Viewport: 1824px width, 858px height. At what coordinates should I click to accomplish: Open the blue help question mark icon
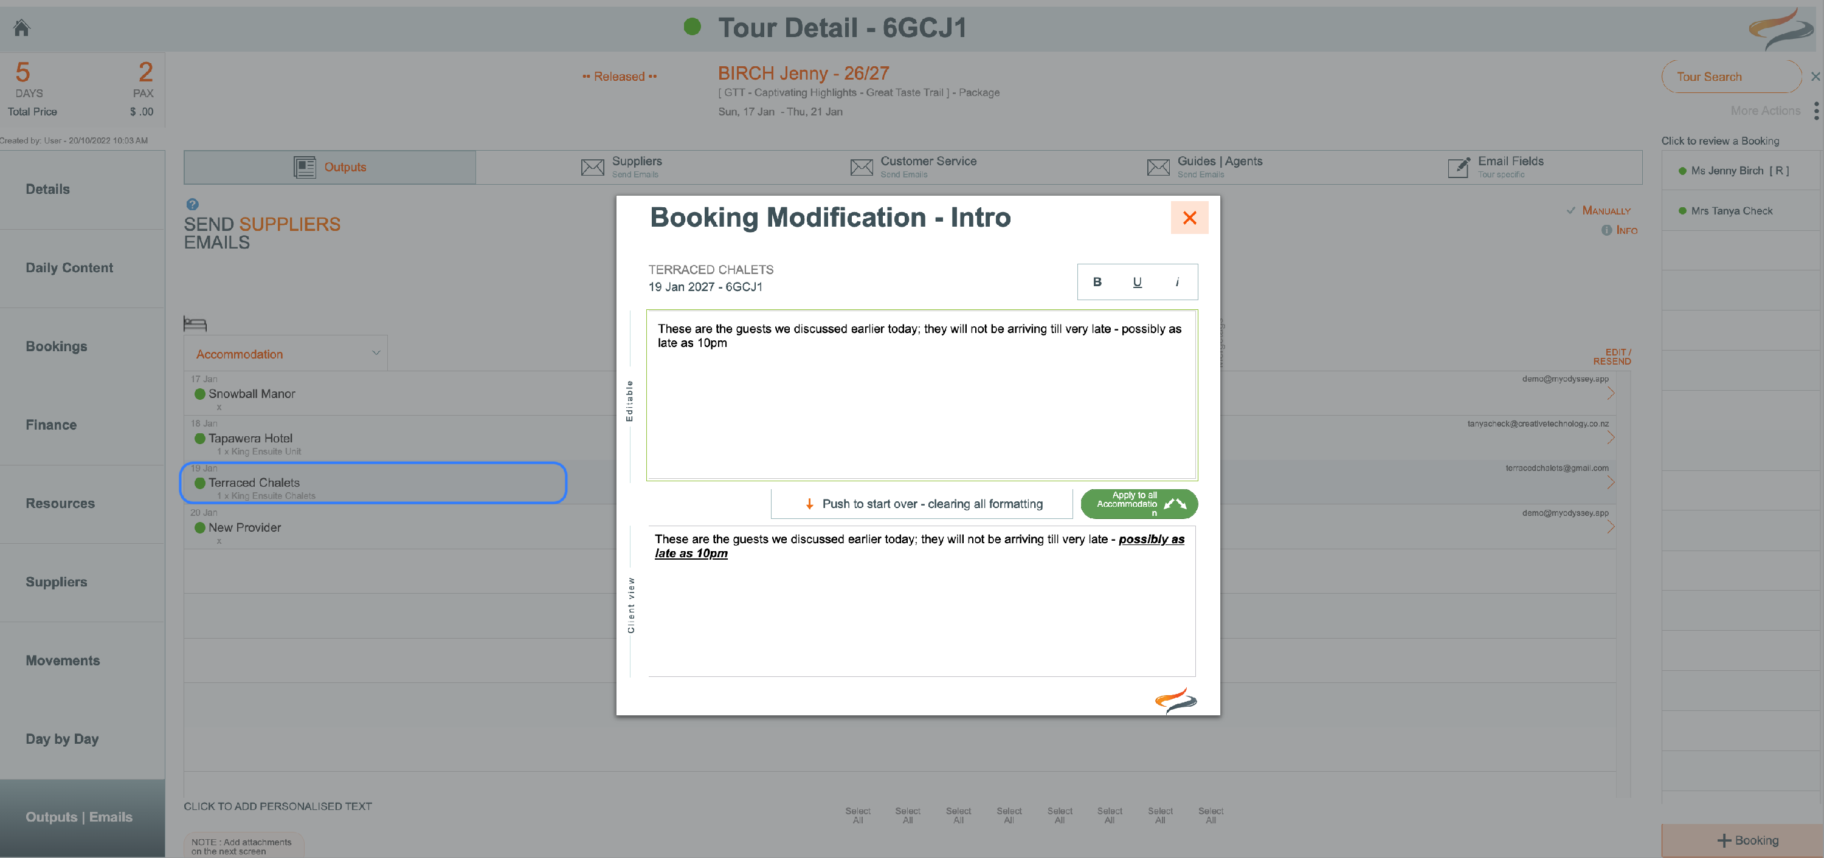pos(193,205)
